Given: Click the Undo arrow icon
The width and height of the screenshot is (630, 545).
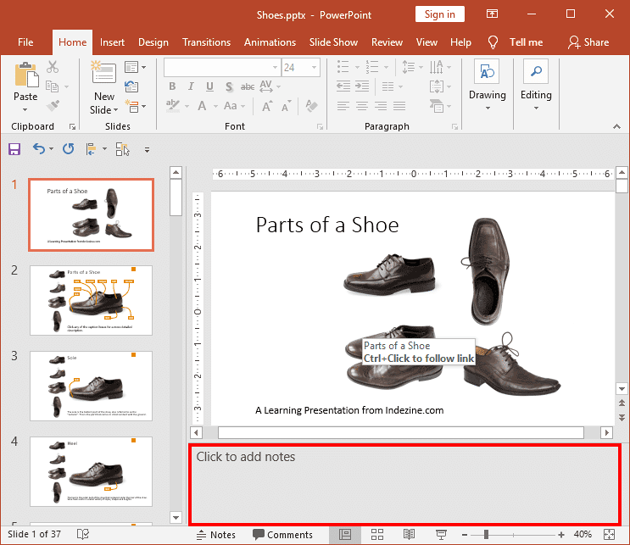Looking at the screenshot, I should pyautogui.click(x=38, y=149).
